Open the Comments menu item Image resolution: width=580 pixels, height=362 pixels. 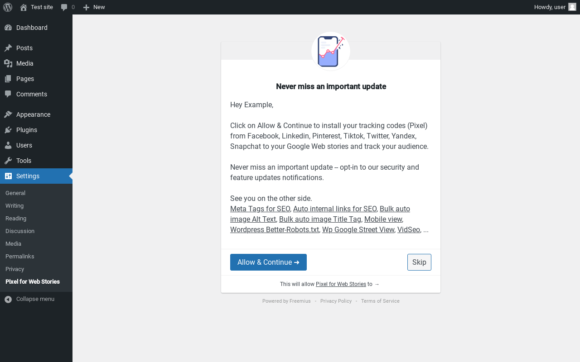[x=36, y=94]
